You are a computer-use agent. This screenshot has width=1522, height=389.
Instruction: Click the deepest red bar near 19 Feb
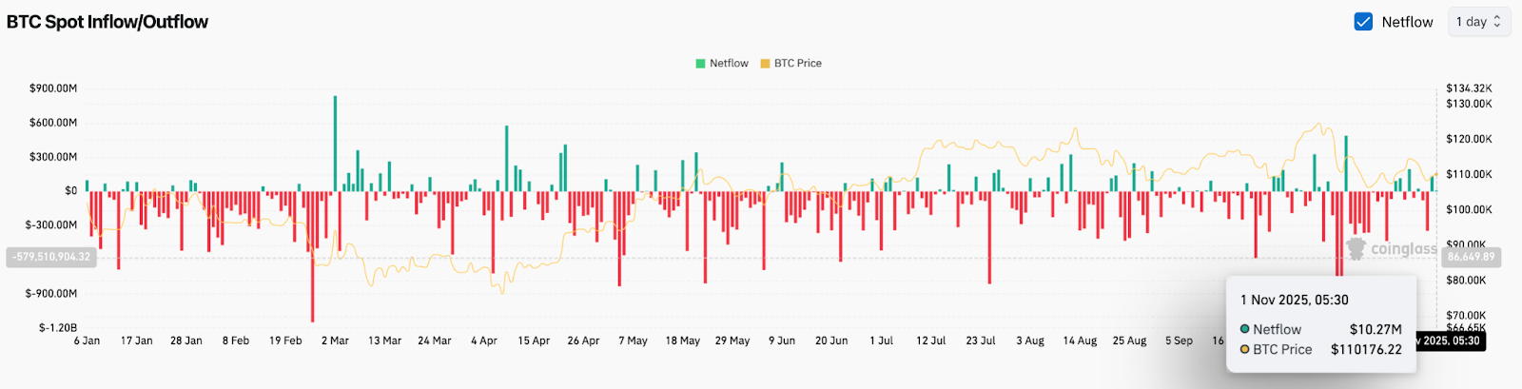[312, 257]
